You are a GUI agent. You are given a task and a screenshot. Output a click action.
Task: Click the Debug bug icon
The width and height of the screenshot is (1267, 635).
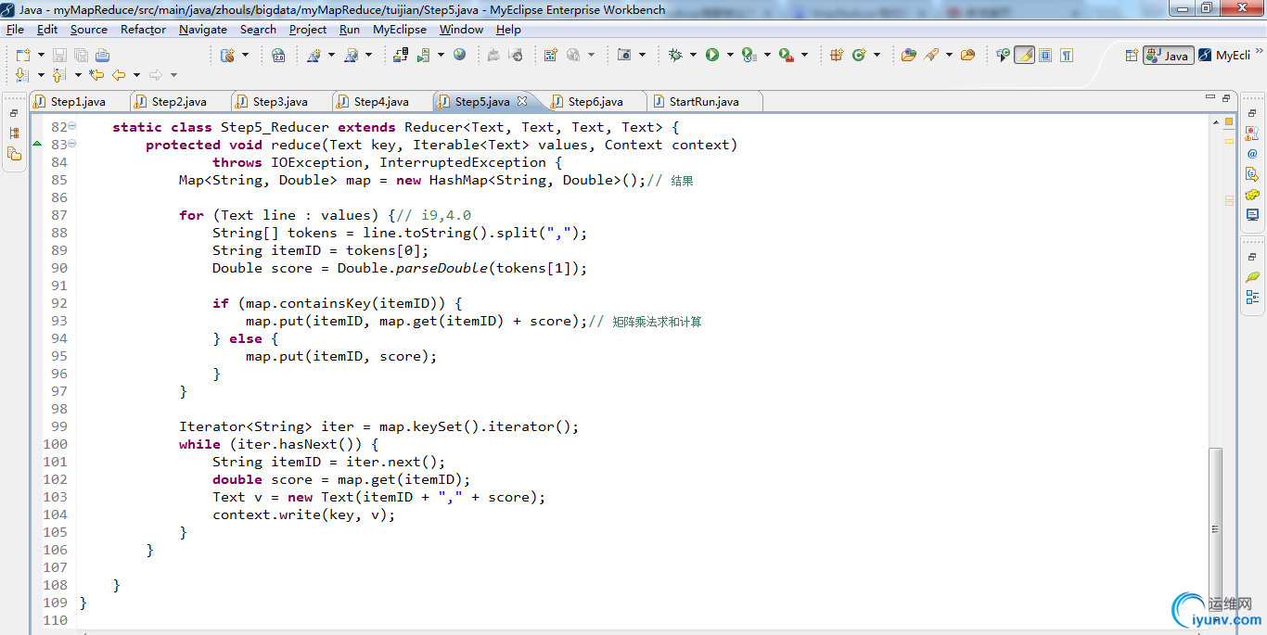(x=675, y=55)
